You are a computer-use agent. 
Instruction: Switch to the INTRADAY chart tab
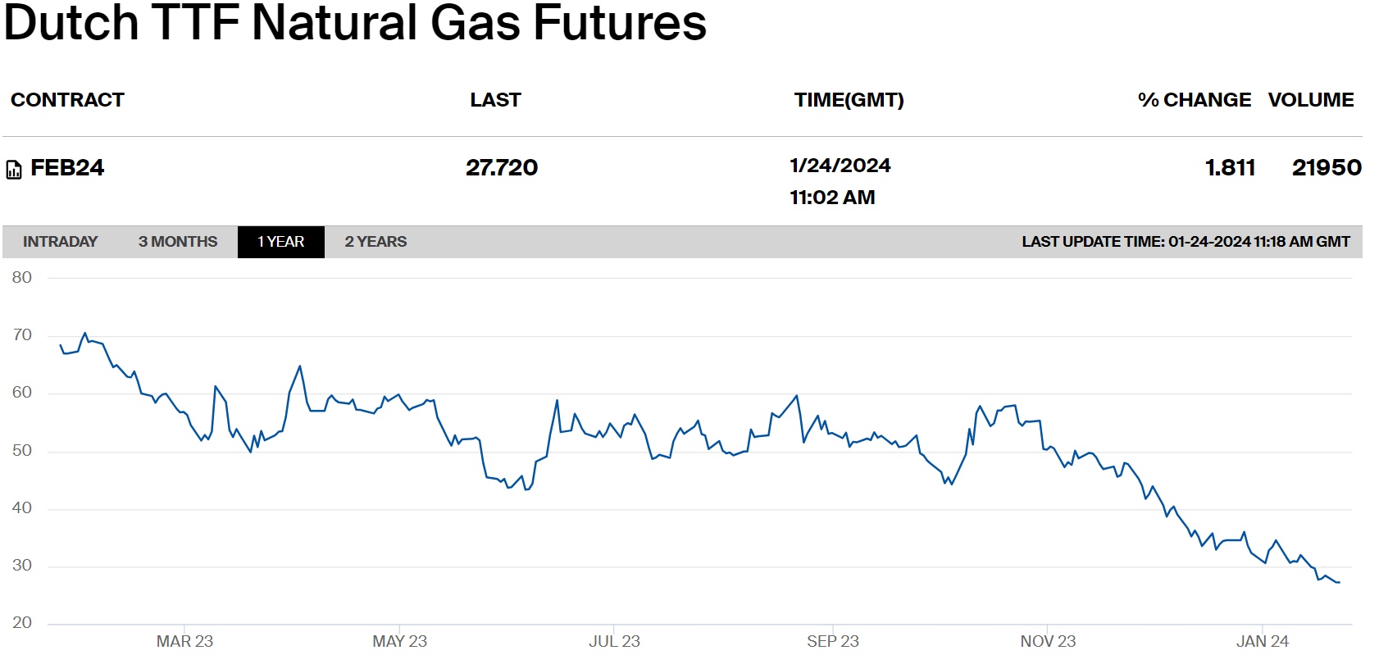(x=60, y=242)
